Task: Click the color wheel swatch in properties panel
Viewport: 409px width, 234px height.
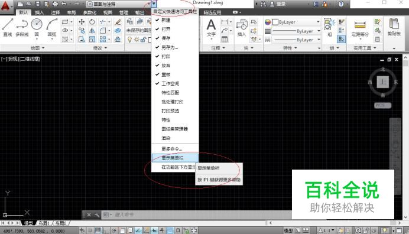Action: point(268,22)
